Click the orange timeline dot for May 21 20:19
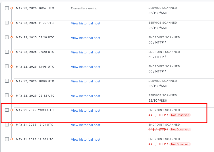Image resolution: width=214 pixels, height=152 pixels. coord(12,110)
